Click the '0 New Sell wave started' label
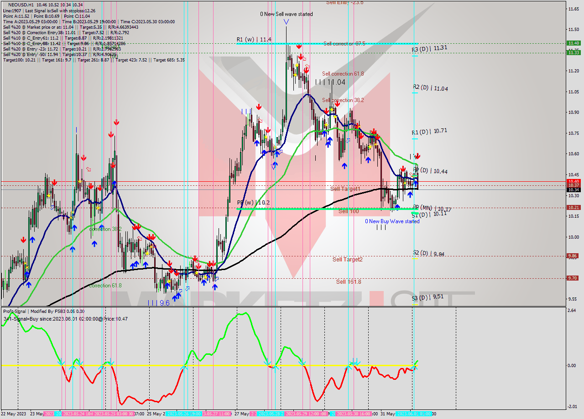 click(x=287, y=14)
